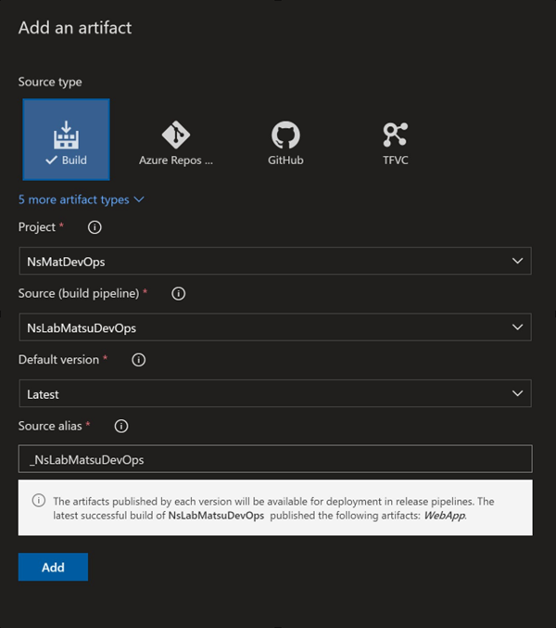Viewport: 556px width, 628px height.
Task: Click the Source (build pipeline) info icon
Action: 179,293
